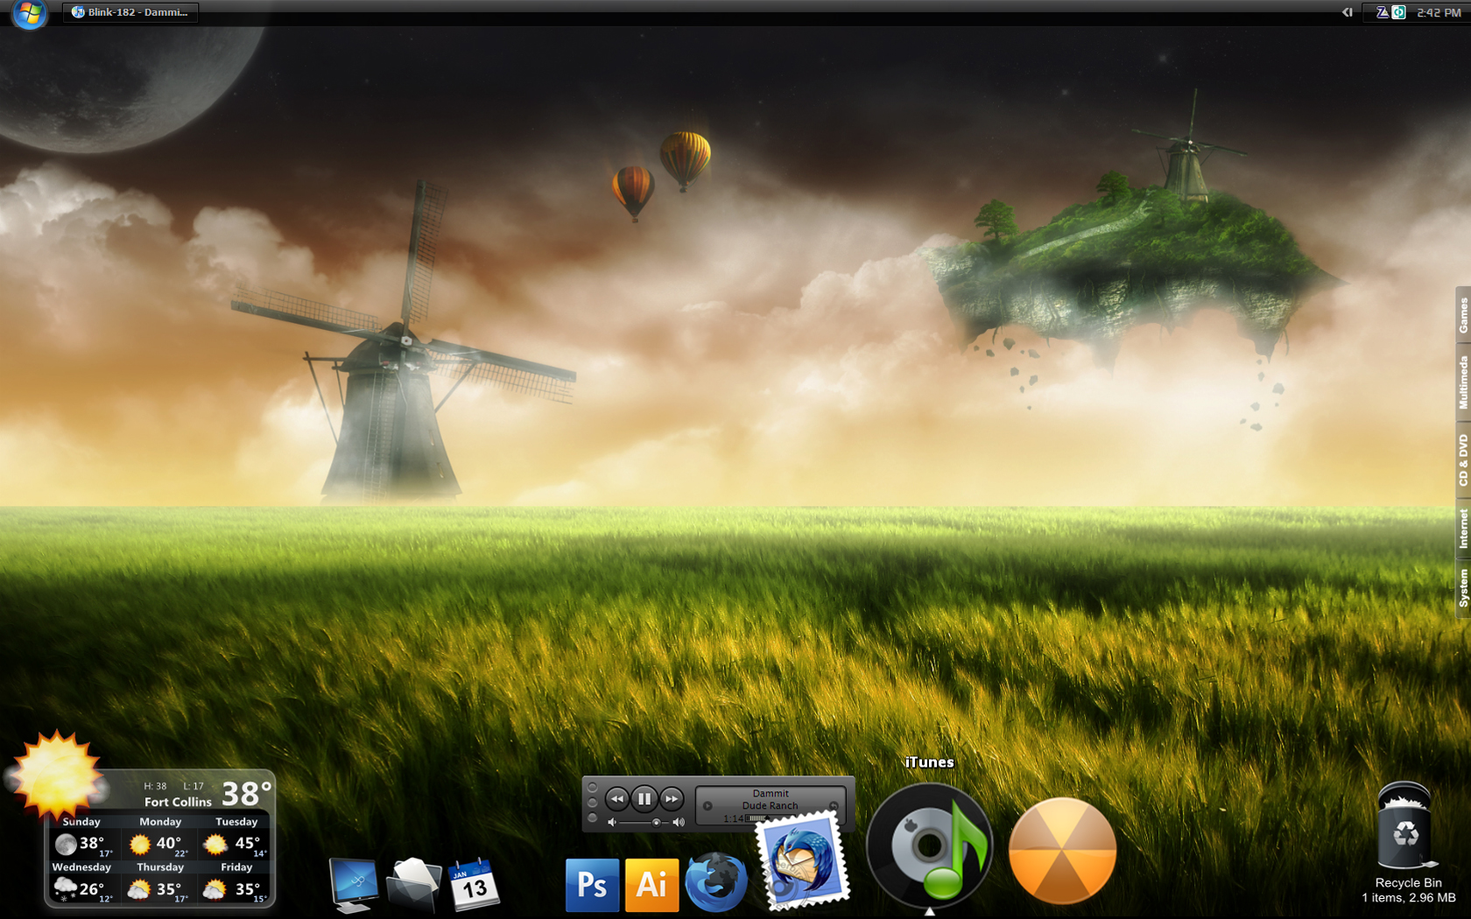The image size is (1471, 919).
Task: Expand the Internet side panel
Action: pos(1462,529)
